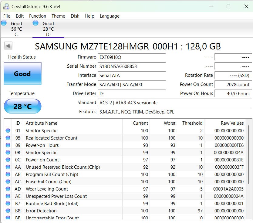The image size is (253, 223).
Task: Click raw value 00001A2A0005
Action: pyautogui.click(x=228, y=189)
